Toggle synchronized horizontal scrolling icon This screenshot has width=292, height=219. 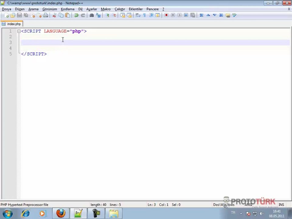[x=129, y=15]
